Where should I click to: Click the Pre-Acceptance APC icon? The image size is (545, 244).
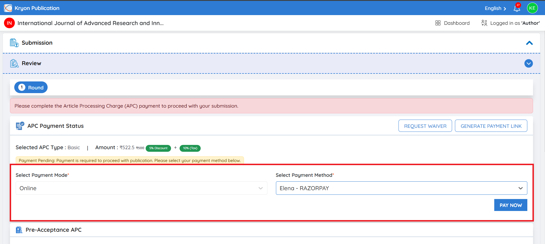pyautogui.click(x=19, y=230)
